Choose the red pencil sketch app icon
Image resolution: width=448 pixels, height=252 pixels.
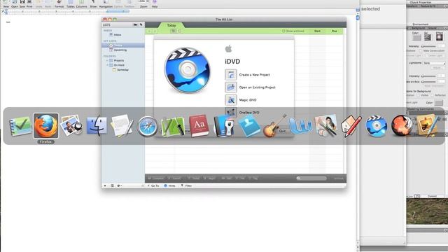351,126
